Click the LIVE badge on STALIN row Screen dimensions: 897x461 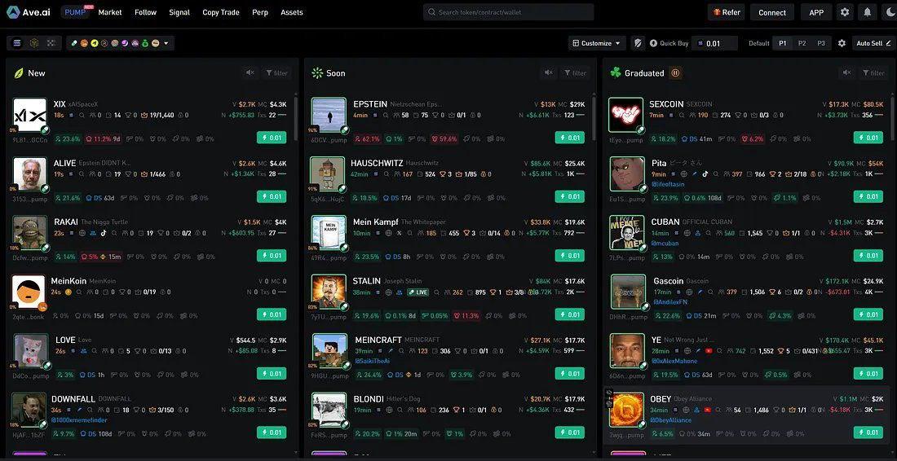(418, 292)
